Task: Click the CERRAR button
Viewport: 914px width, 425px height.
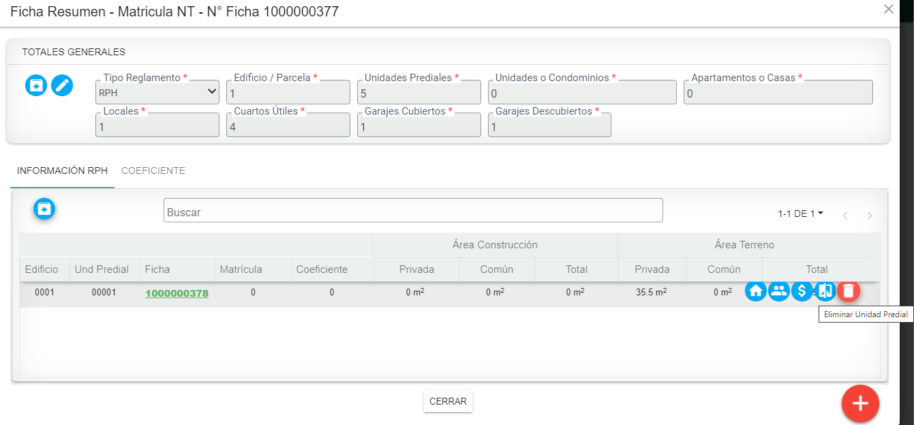Action: pos(448,401)
